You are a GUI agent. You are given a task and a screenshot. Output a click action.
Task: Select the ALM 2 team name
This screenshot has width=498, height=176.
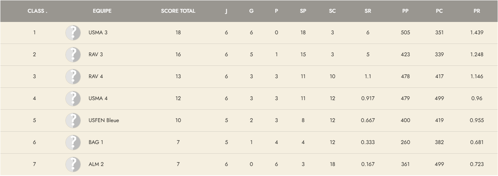tap(96, 164)
